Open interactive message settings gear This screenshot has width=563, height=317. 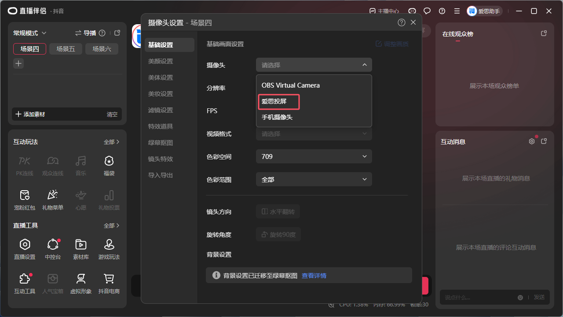tap(531, 141)
